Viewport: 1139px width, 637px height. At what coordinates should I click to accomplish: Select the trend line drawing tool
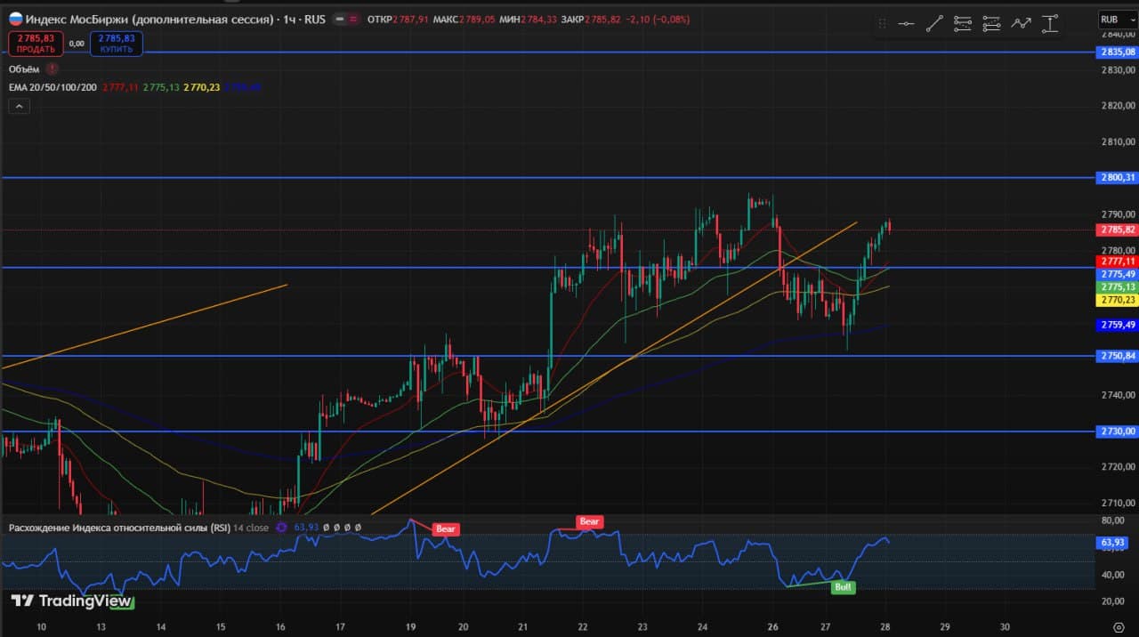pos(934,24)
